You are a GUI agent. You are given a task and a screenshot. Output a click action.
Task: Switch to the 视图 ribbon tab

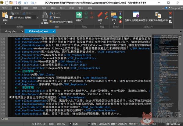(x=44, y=8)
